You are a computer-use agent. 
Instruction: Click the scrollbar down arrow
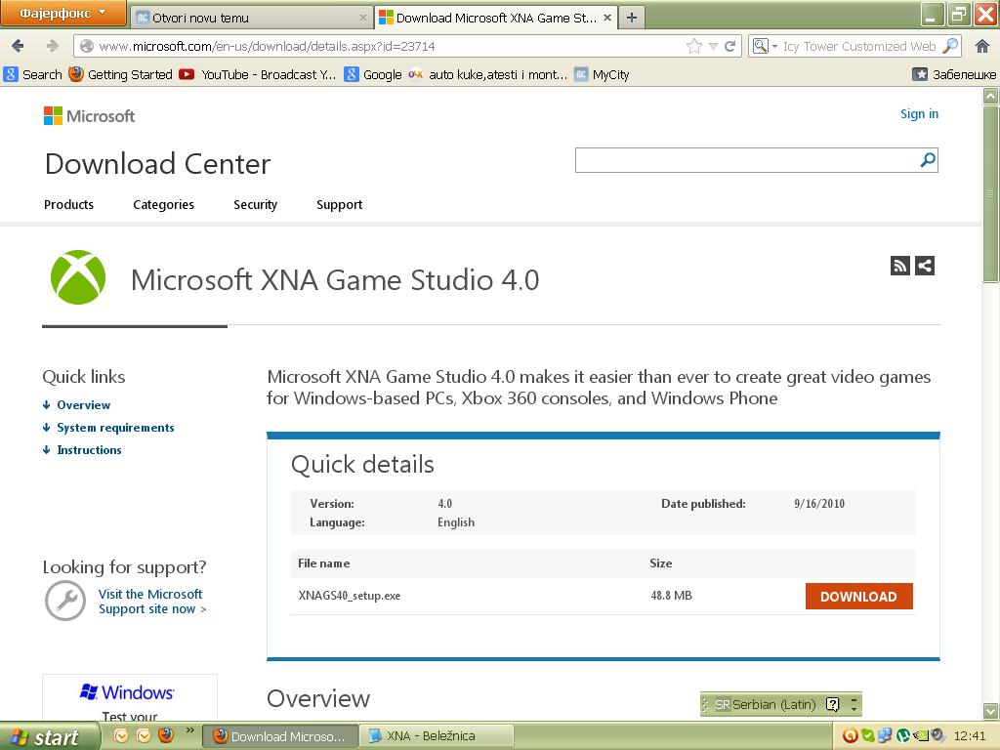pyautogui.click(x=990, y=711)
